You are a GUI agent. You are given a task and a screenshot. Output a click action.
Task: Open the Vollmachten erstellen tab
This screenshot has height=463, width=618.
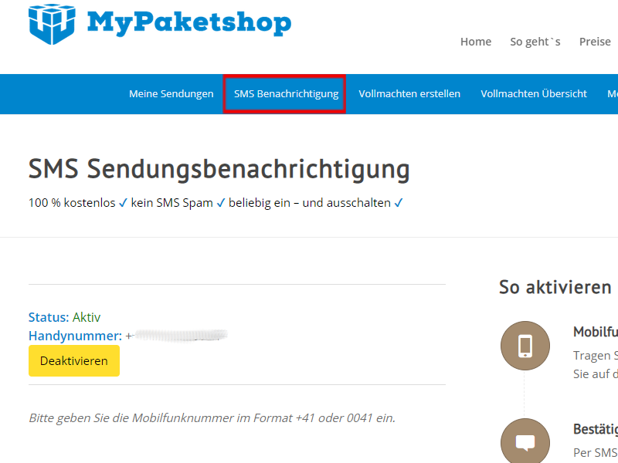[x=409, y=94]
